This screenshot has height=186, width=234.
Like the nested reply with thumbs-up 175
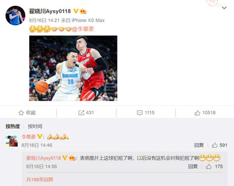214,167
